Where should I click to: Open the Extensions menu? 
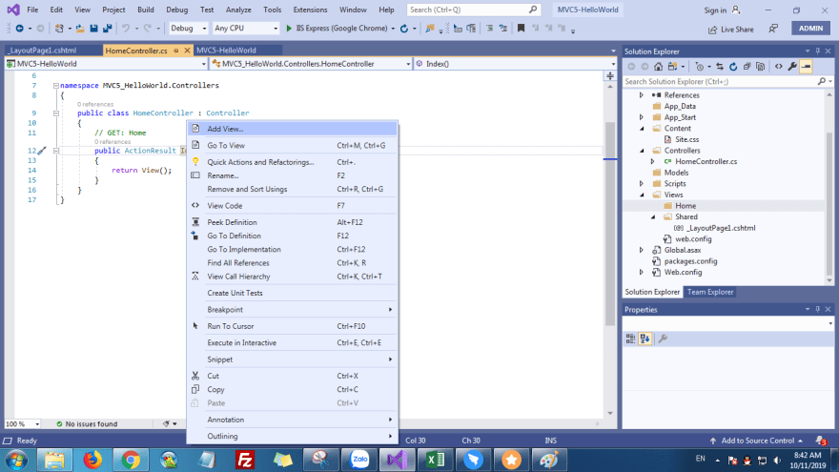[x=310, y=10]
